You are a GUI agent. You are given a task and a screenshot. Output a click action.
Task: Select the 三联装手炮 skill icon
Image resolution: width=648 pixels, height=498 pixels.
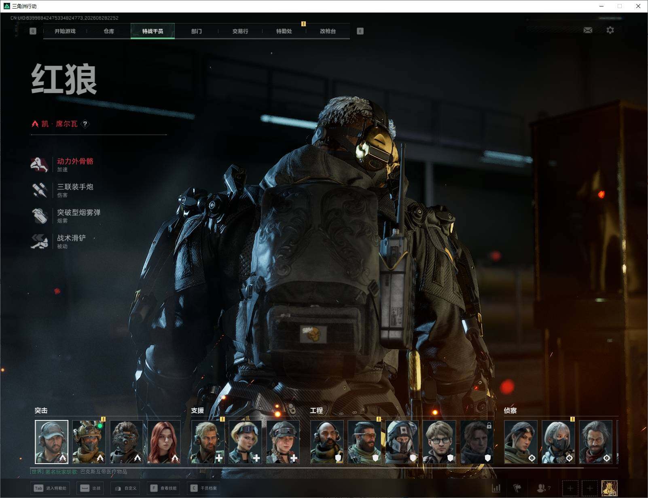pyautogui.click(x=40, y=190)
